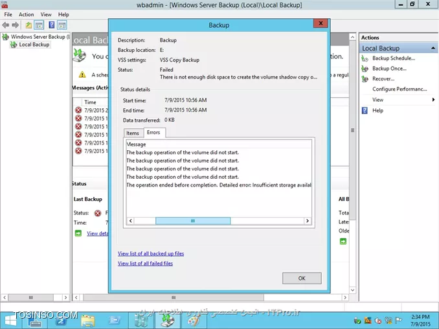
Task: Click Backup Once... action
Action: [x=389, y=69]
